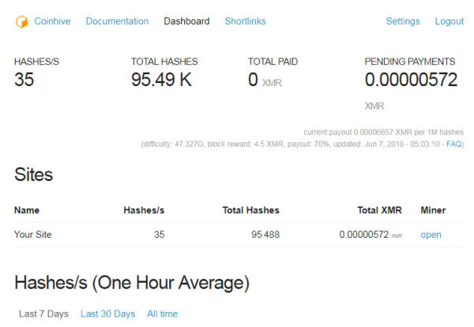Switch chart to Last 7 Days
This screenshot has width=474, height=327.
[43, 314]
